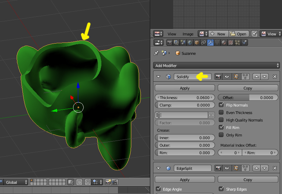Move the EdgeSplit modifier up
The height and width of the screenshot is (194, 282).
[x=256, y=168]
